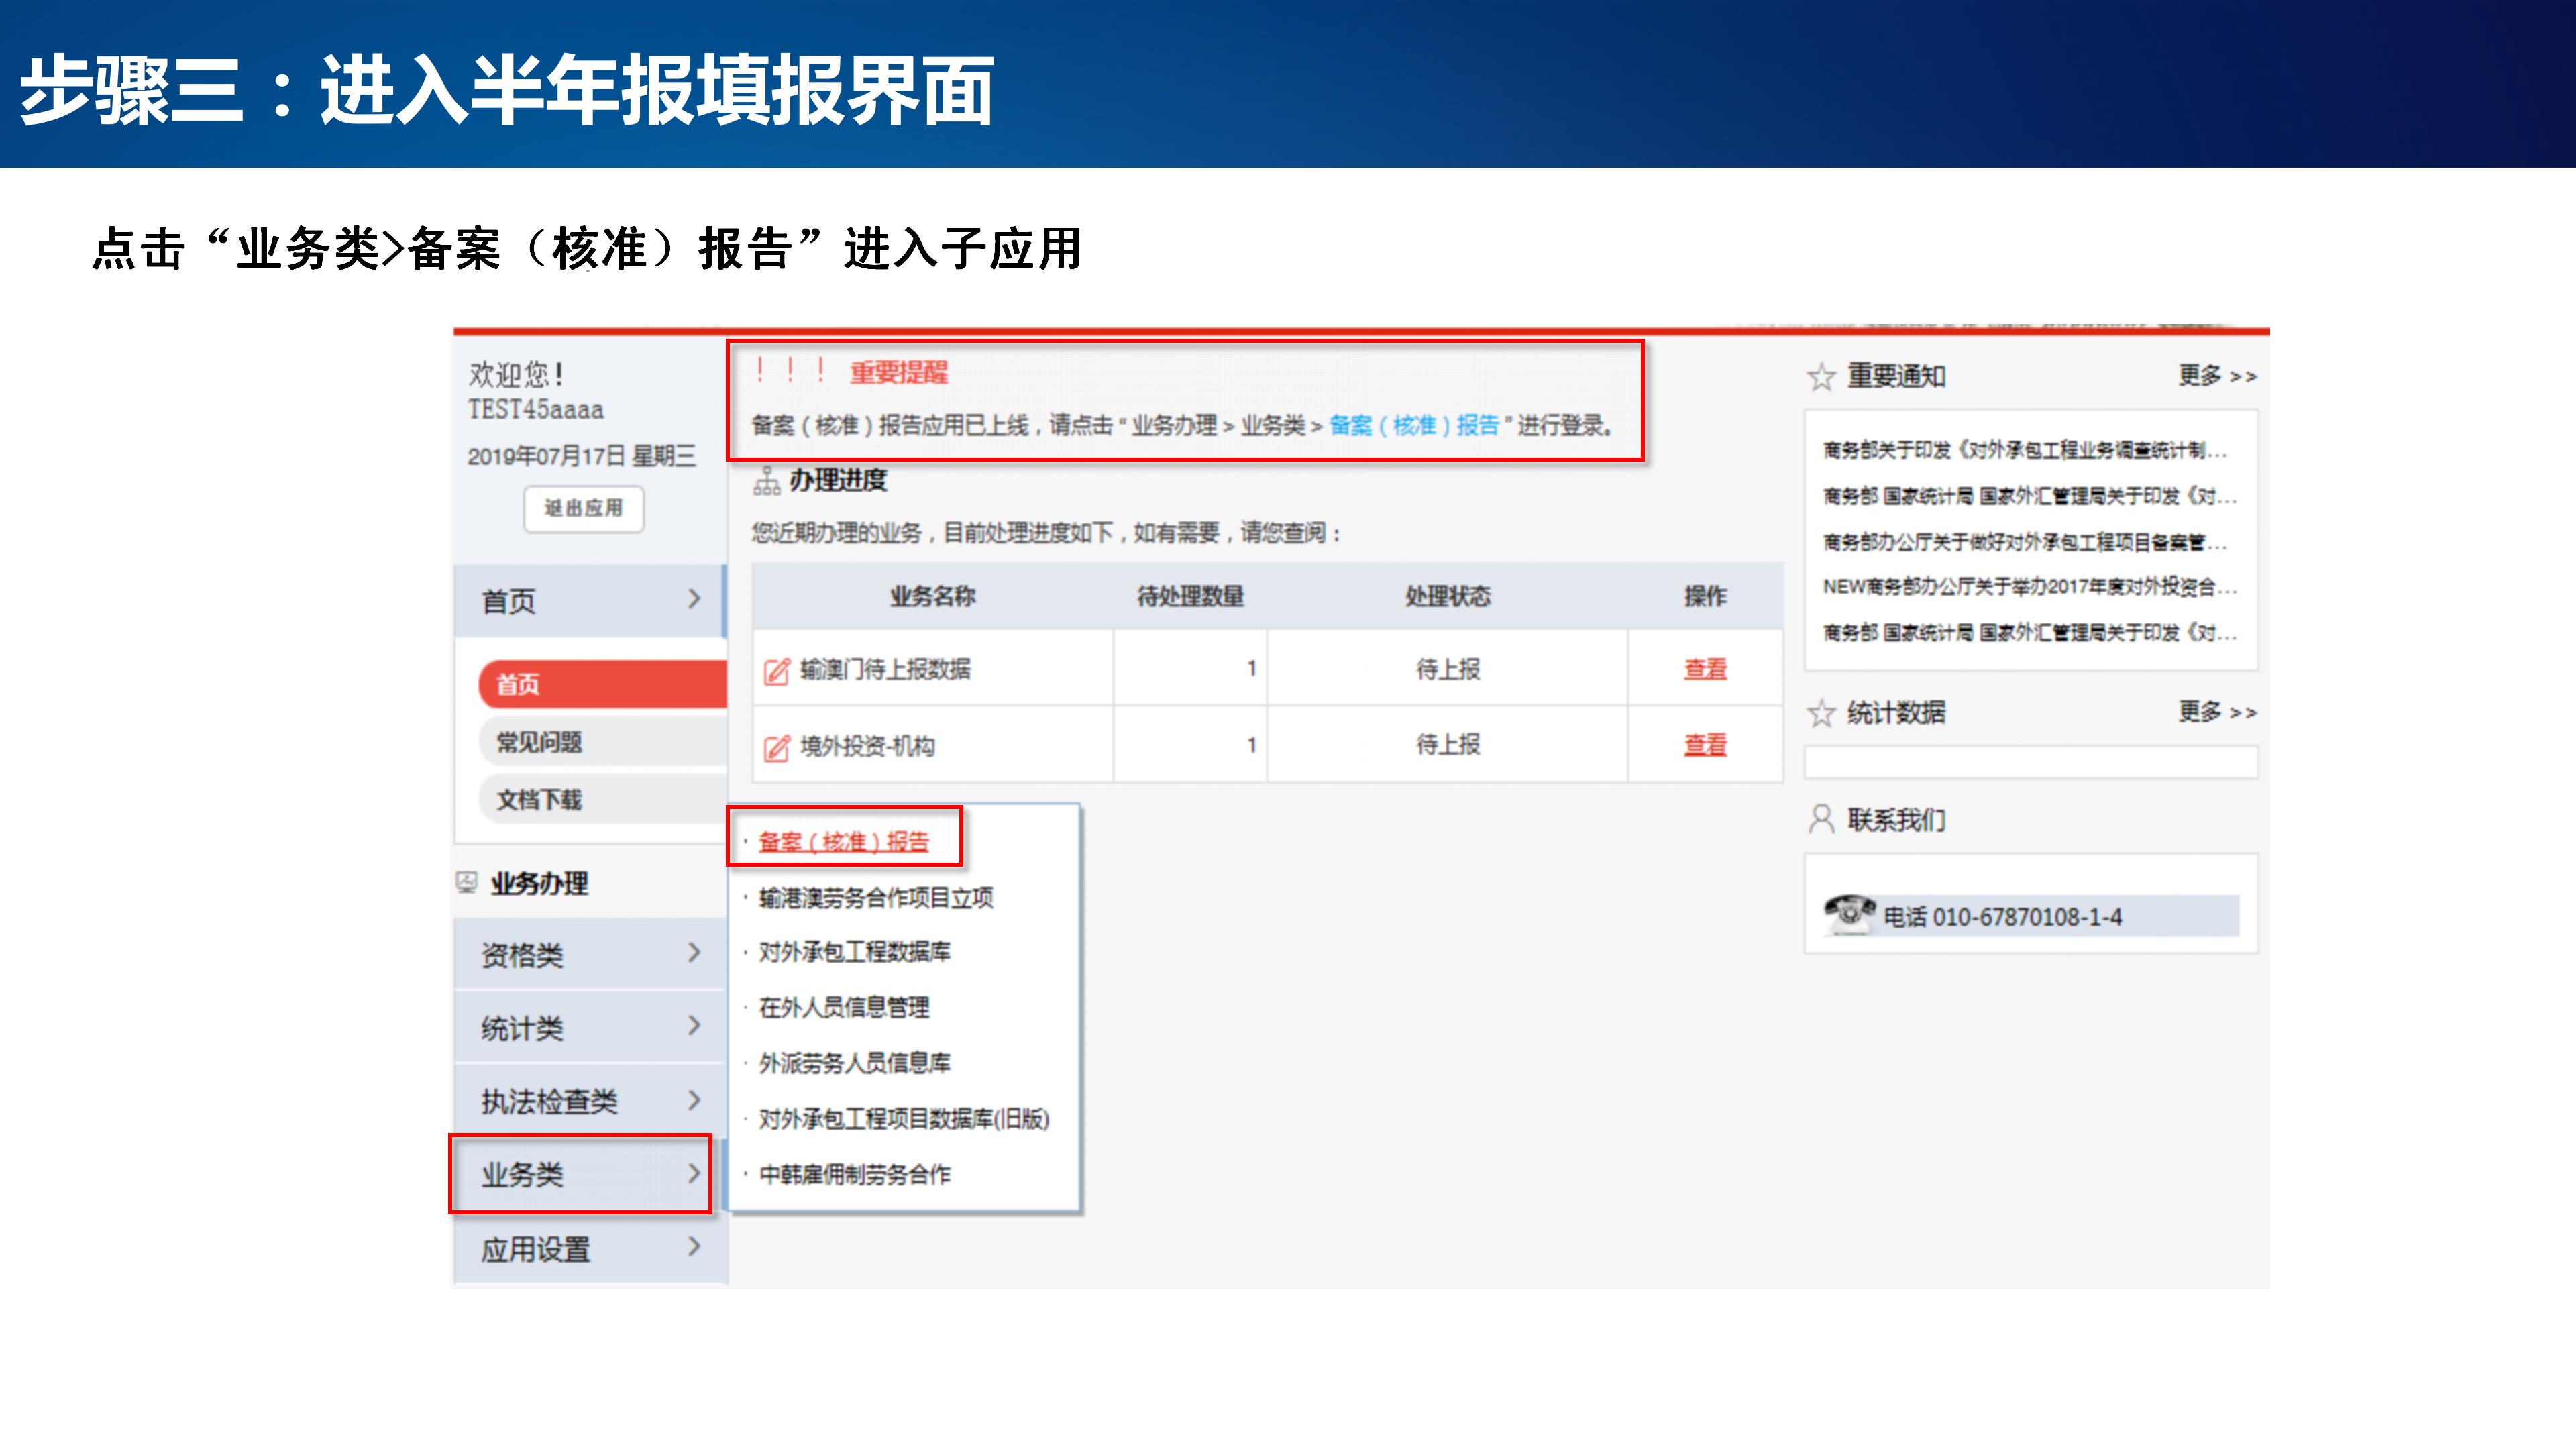The width and height of the screenshot is (2576, 1449).
Task: Click 退出应用 button
Action: pos(583,508)
